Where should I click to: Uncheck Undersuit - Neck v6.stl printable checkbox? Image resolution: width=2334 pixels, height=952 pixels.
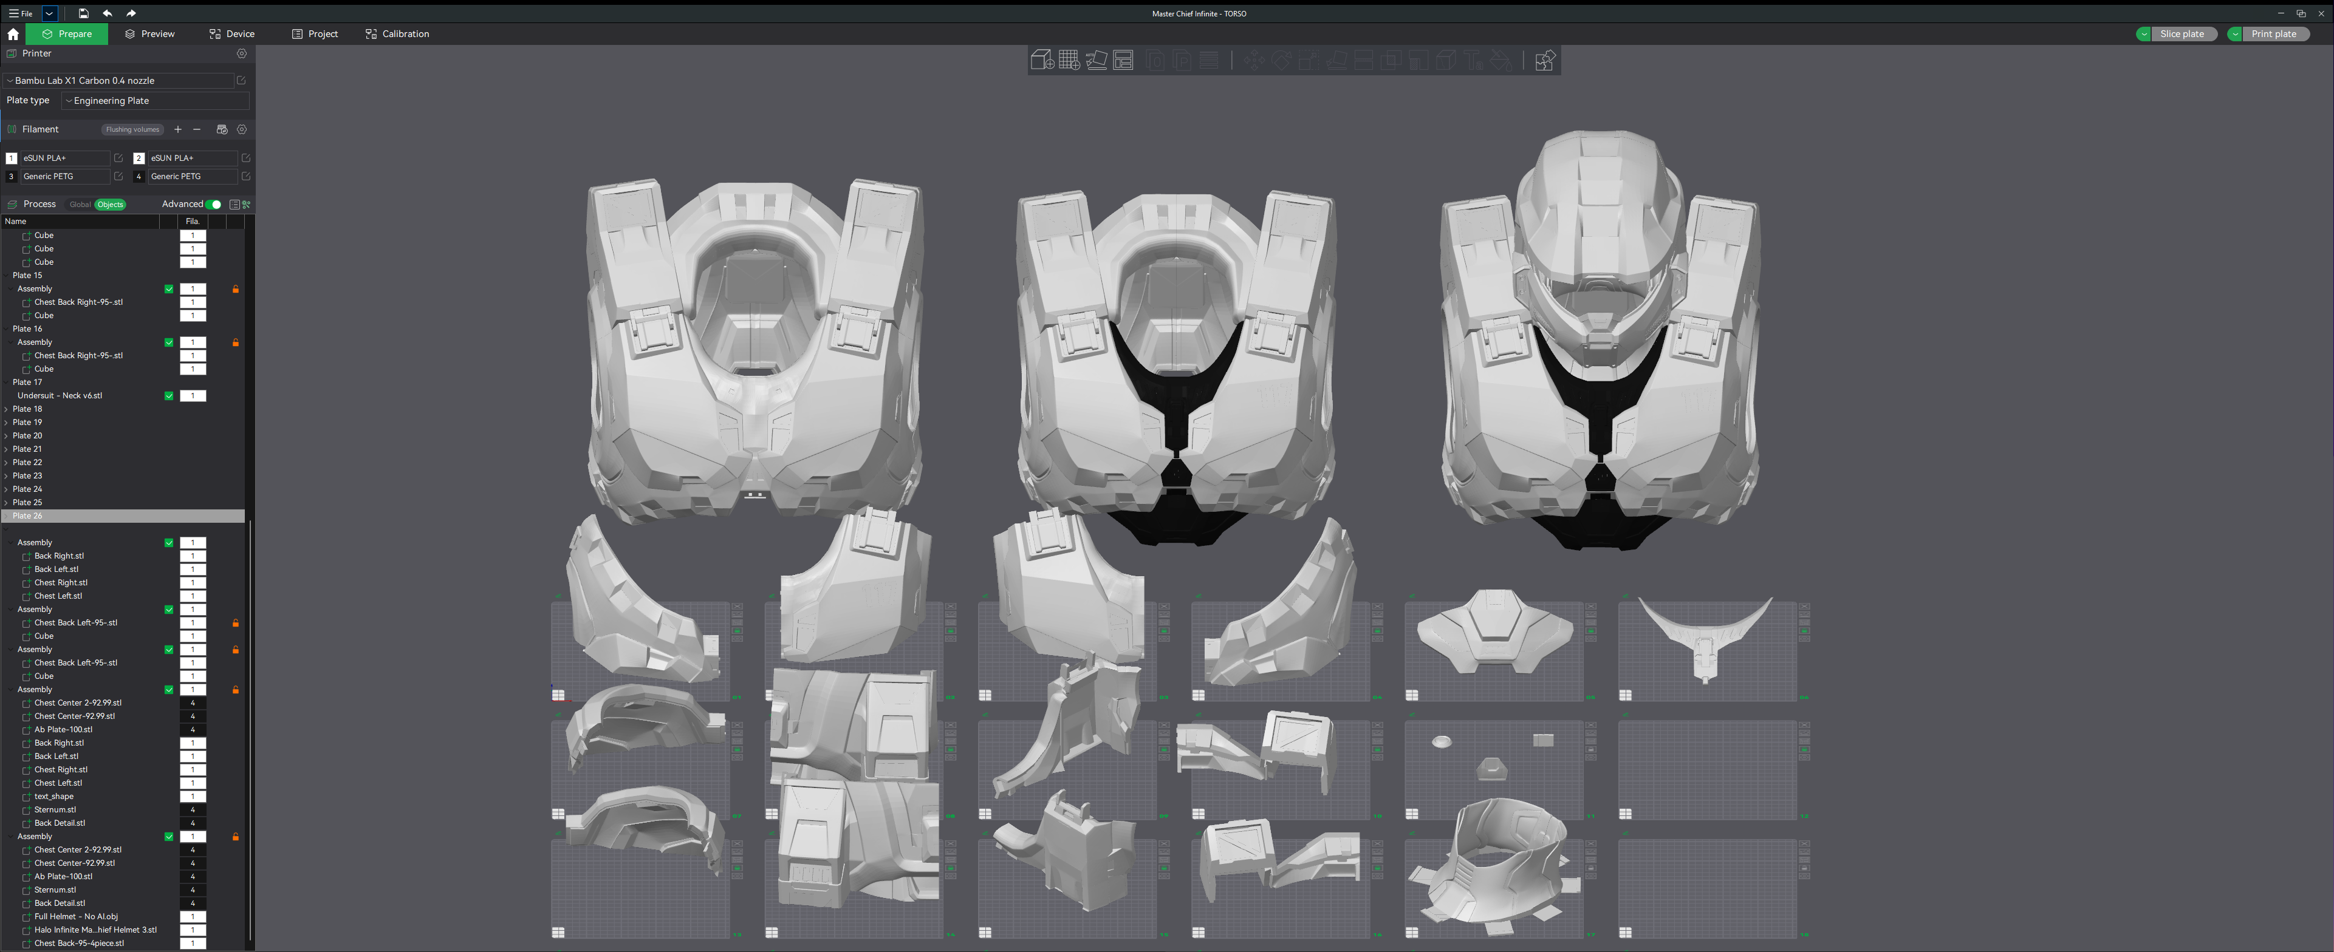pos(168,396)
